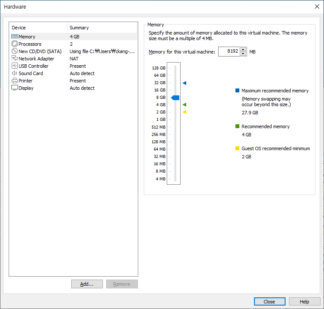Click the Display monitor icon
Screen dimensions: 324x309
15,88
